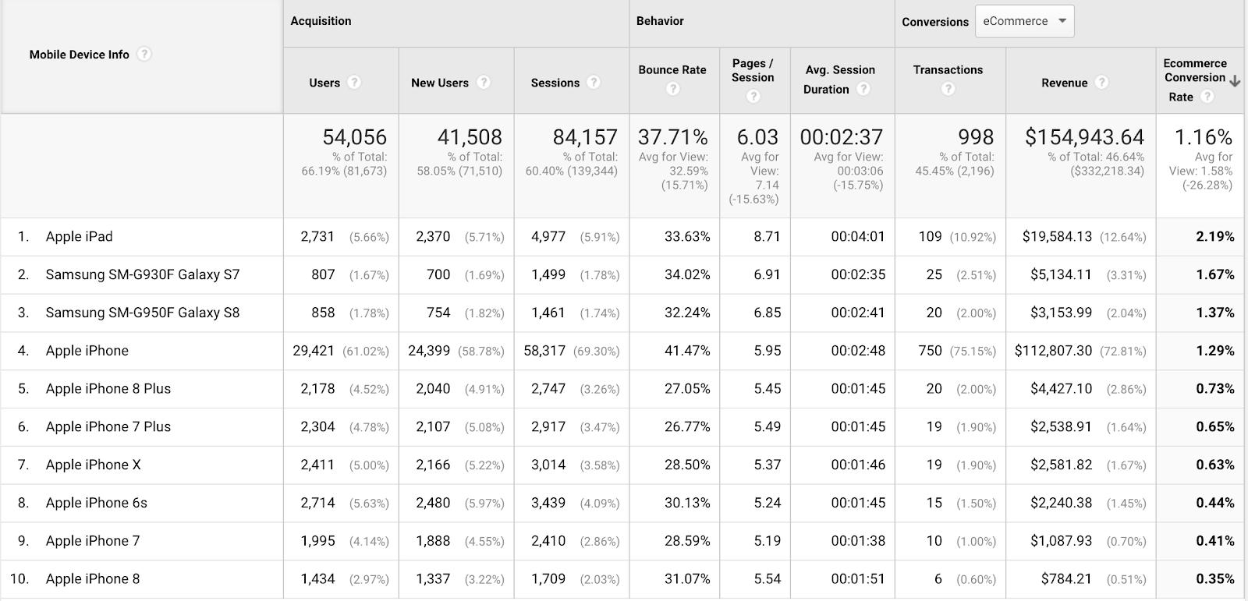Image resolution: width=1248 pixels, height=601 pixels.
Task: Sort table by Avg. Session Duration column
Action: tap(839, 80)
